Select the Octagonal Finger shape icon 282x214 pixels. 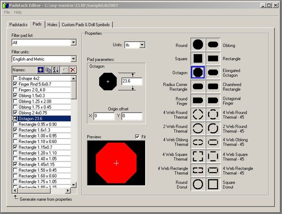pos(213,100)
